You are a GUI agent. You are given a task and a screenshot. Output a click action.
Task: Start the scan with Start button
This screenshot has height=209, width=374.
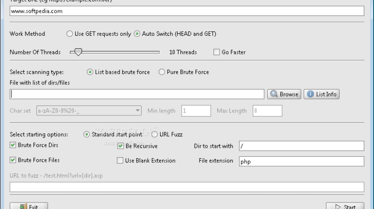point(345,206)
